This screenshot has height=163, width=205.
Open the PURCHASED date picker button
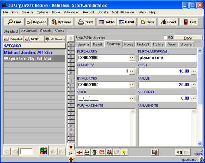pyautogui.click(x=132, y=58)
